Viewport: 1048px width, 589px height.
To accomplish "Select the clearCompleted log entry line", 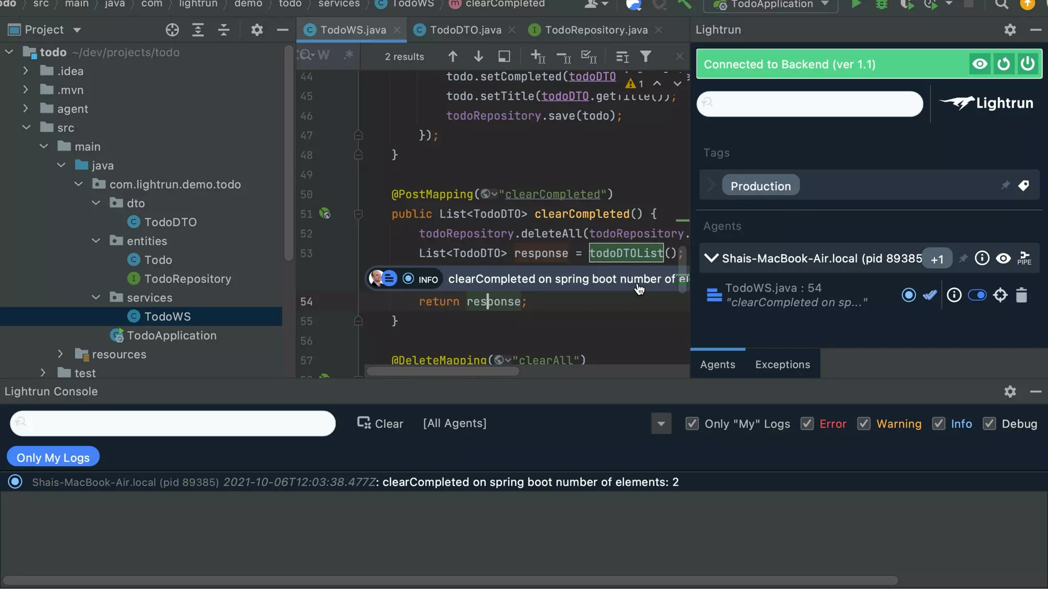I will 523,482.
